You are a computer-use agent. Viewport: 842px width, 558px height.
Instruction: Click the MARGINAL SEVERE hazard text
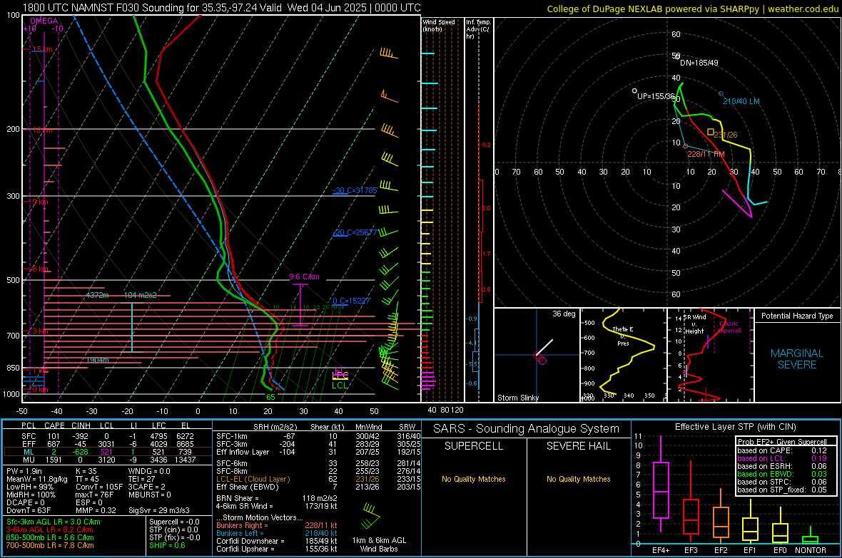pyautogui.click(x=797, y=359)
